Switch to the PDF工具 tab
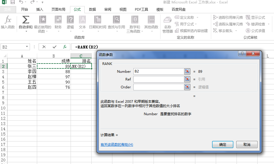Viewport: 274px width, 164px height. tap(141, 10)
